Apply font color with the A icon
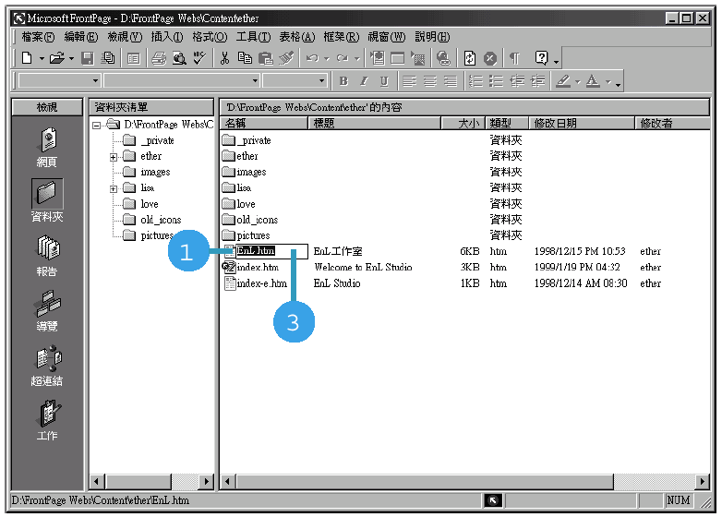The height and width of the screenshot is (517, 722). (593, 81)
